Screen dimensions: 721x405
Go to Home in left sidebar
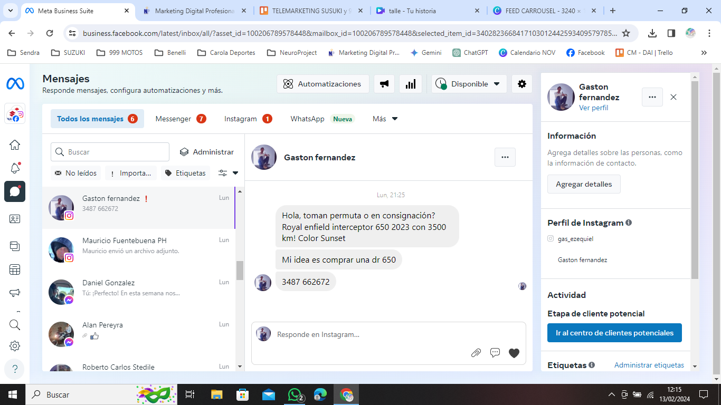click(15, 145)
